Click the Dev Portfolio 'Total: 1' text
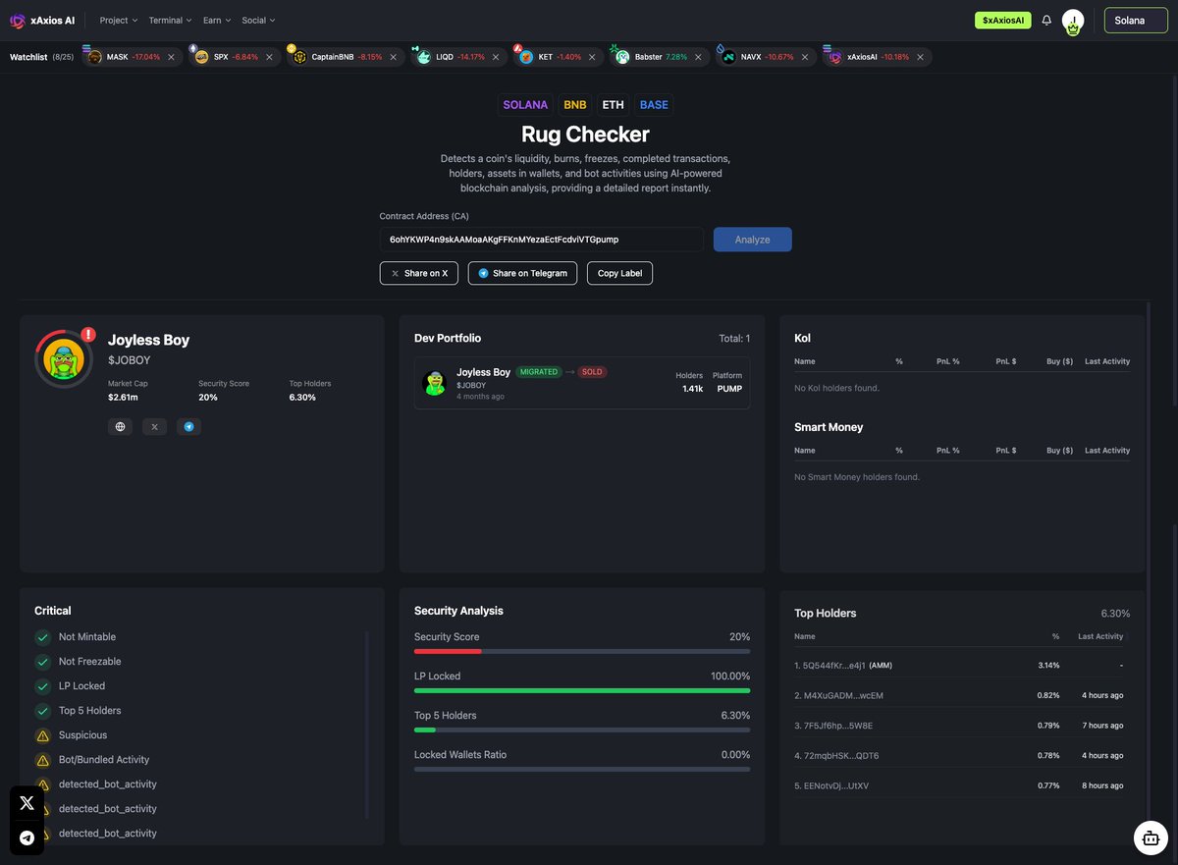Screen dimensions: 1178x865 734,339
